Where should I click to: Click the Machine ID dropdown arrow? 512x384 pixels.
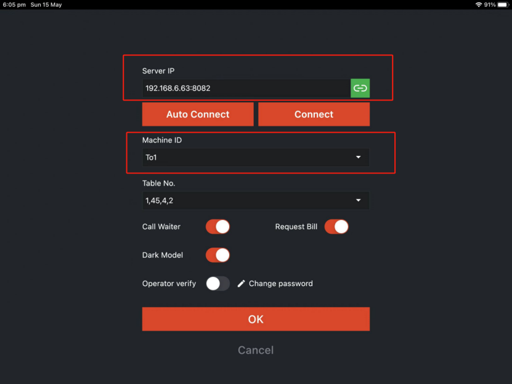point(359,158)
